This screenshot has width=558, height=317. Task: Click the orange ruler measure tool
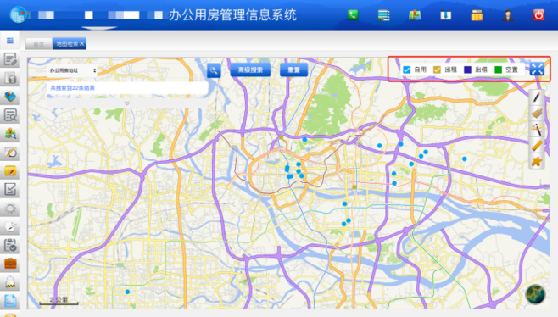click(537, 145)
